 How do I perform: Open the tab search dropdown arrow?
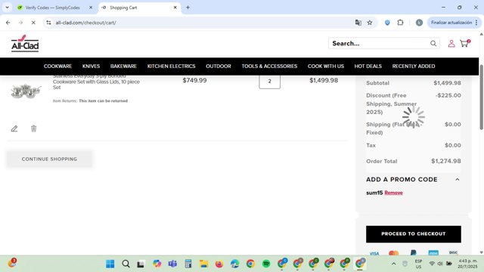click(x=7, y=8)
